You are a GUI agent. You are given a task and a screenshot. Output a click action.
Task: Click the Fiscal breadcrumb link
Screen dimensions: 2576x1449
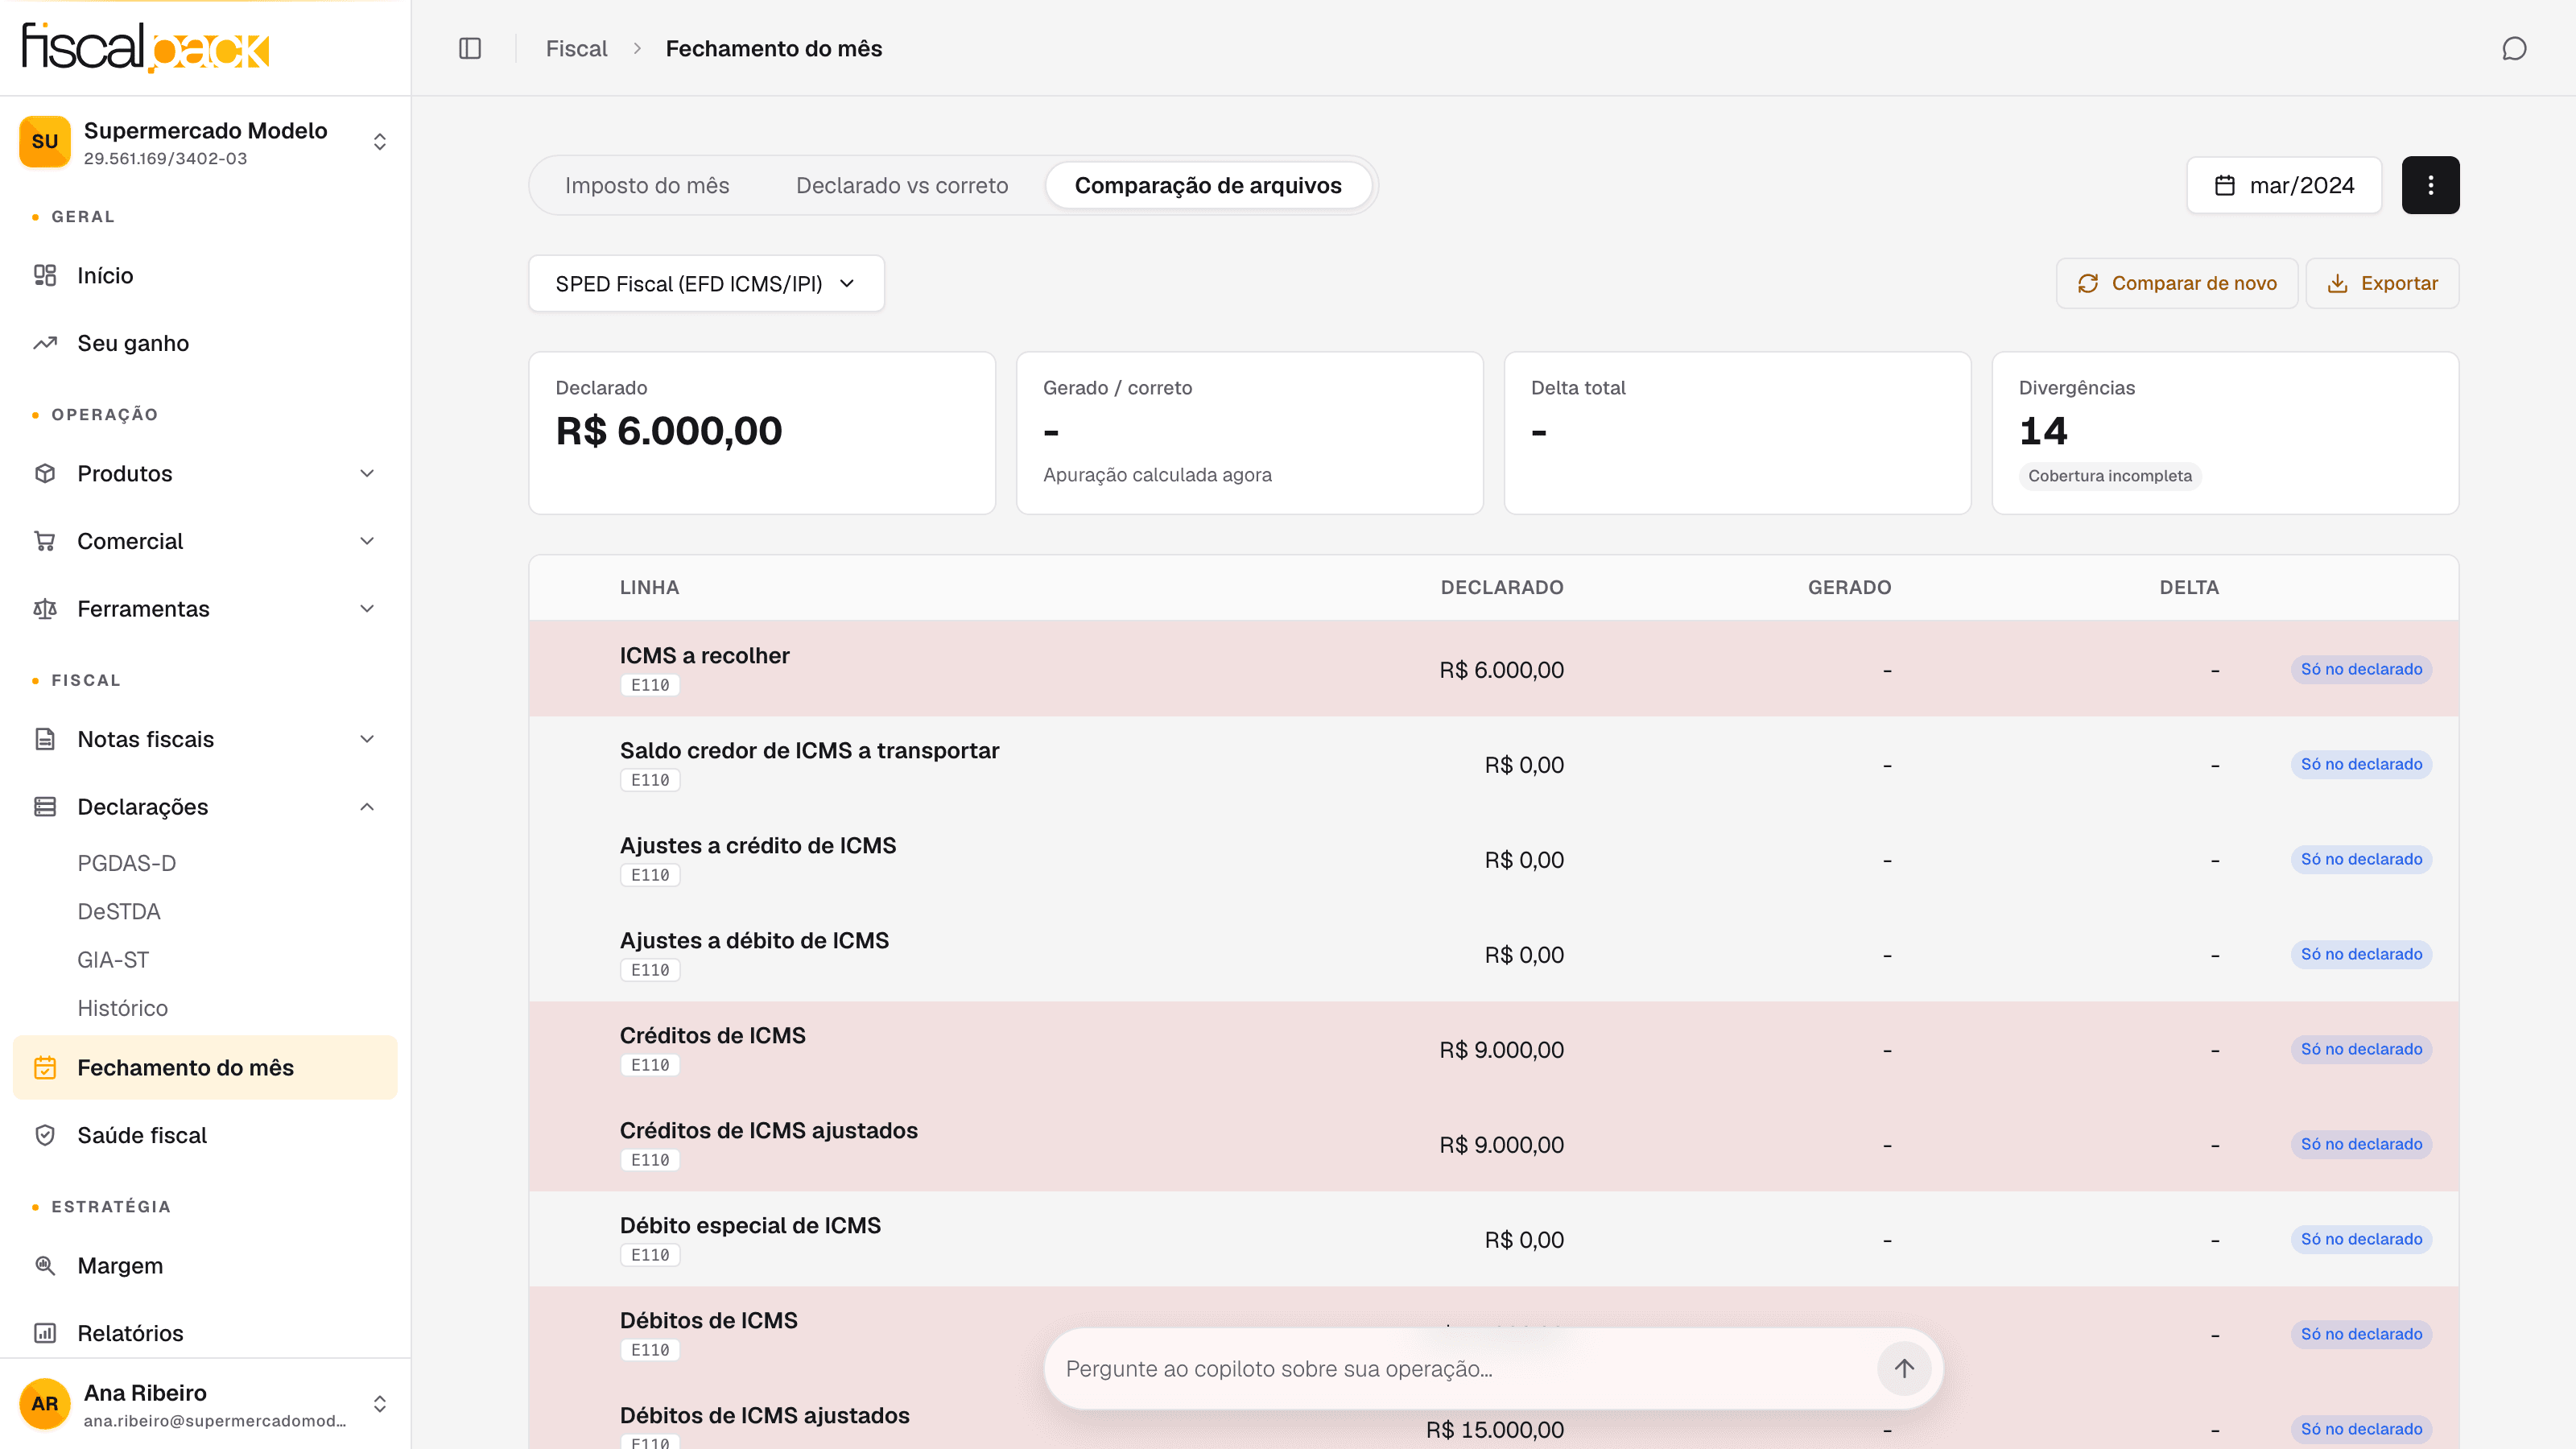tap(576, 48)
